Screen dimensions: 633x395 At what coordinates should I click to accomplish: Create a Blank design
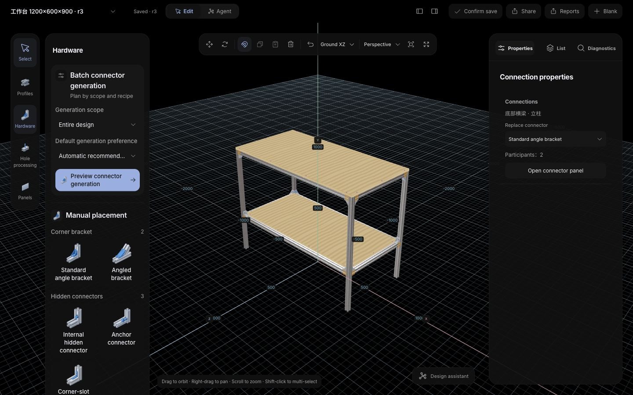[605, 11]
